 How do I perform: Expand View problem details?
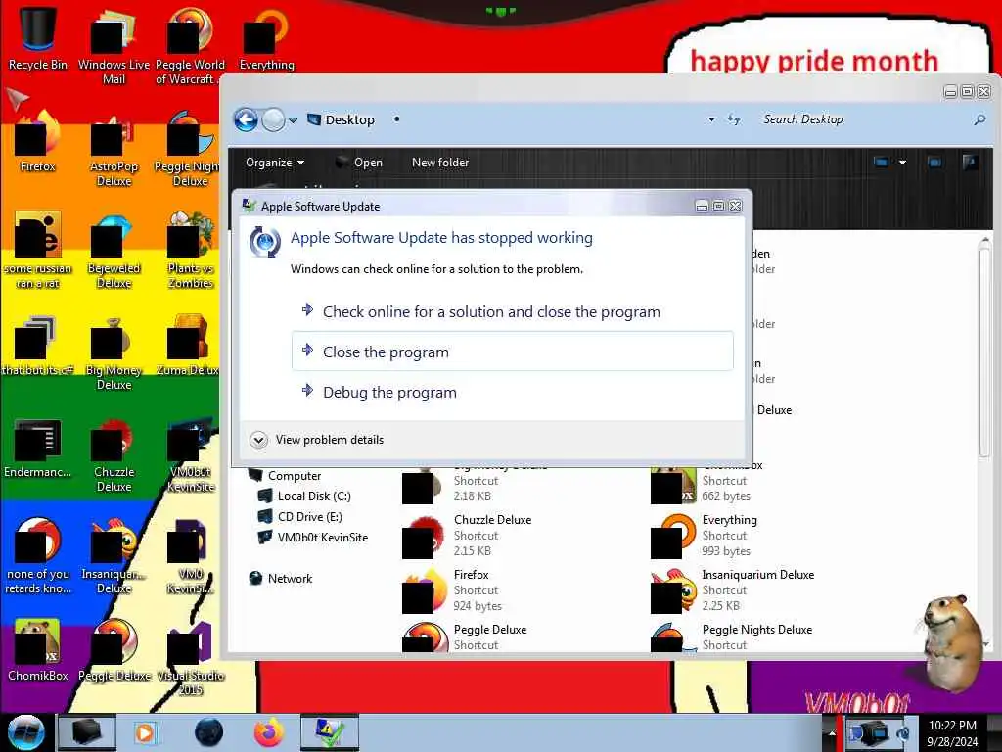tap(317, 440)
